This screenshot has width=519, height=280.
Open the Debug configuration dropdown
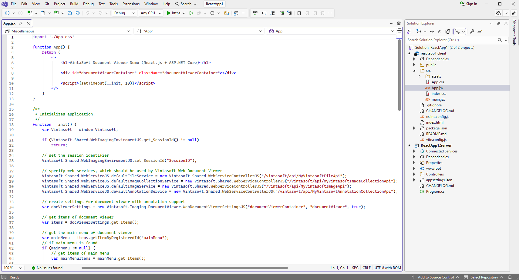click(x=124, y=13)
